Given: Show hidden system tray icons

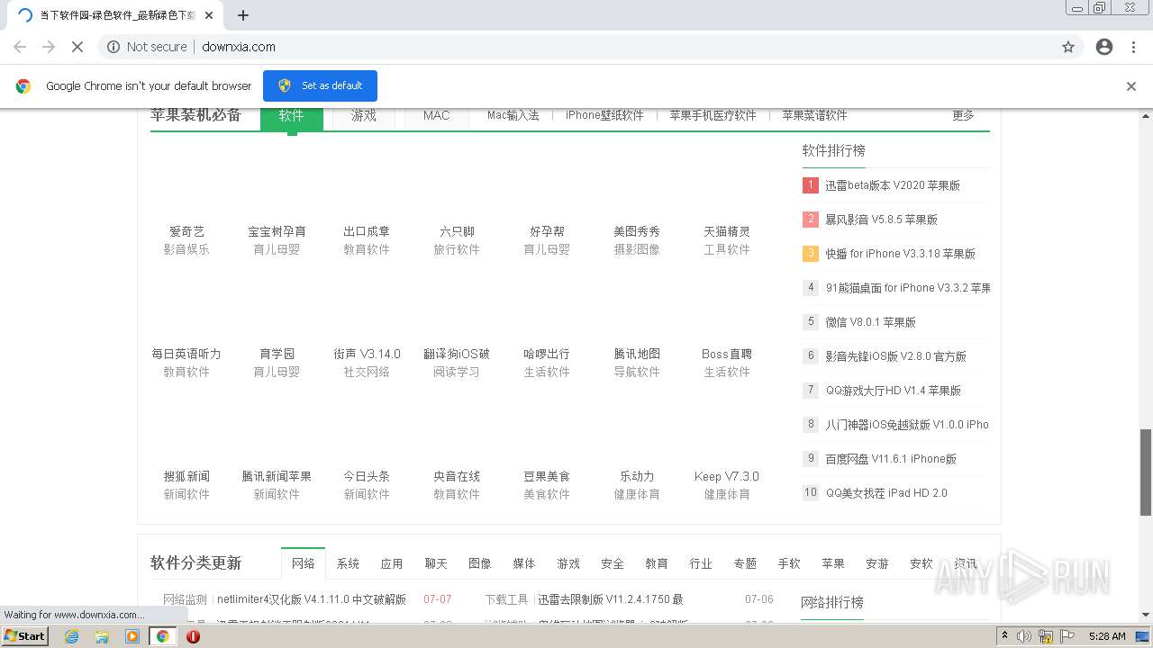Looking at the screenshot, I should pos(1004,636).
